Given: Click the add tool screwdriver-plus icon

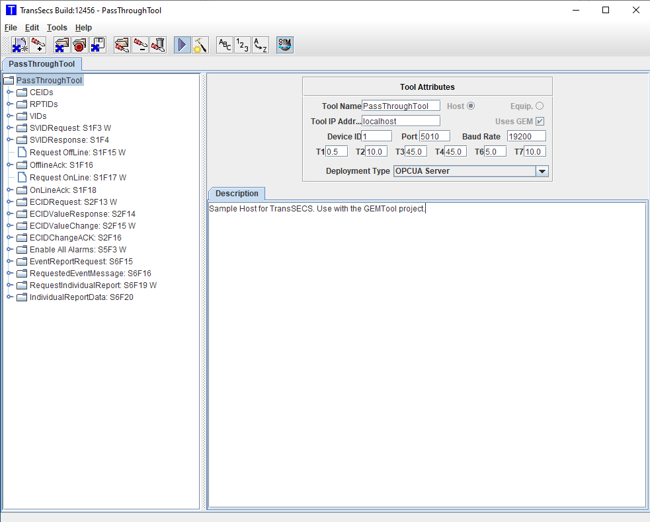Looking at the screenshot, I should pyautogui.click(x=38, y=45).
